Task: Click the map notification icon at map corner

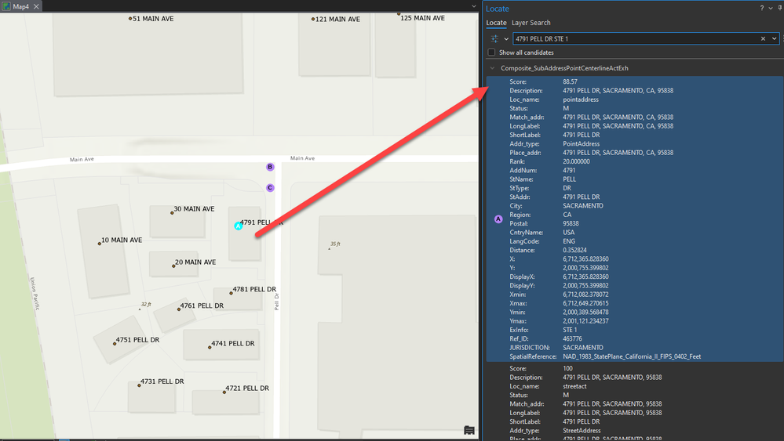Action: pos(469,430)
